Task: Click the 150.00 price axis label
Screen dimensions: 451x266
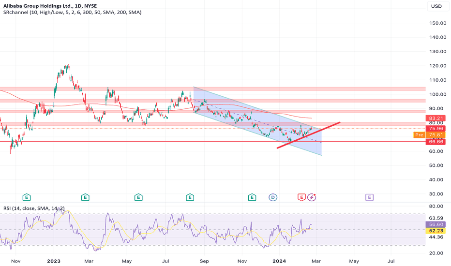Action: [437, 23]
